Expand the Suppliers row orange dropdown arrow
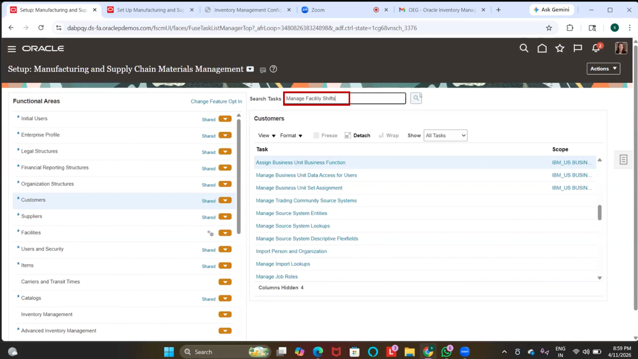The height and width of the screenshot is (359, 638). tap(225, 217)
